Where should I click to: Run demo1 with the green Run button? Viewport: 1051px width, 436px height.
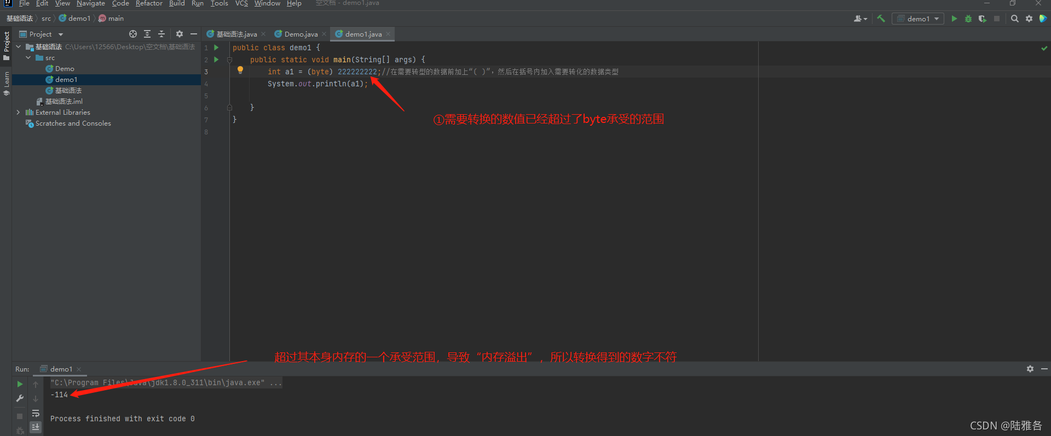[954, 19]
